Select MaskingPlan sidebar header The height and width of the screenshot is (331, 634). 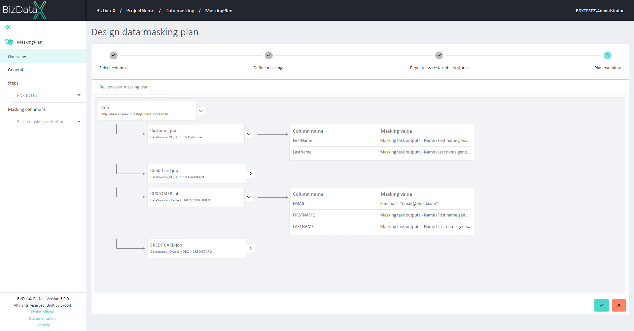tap(43, 42)
